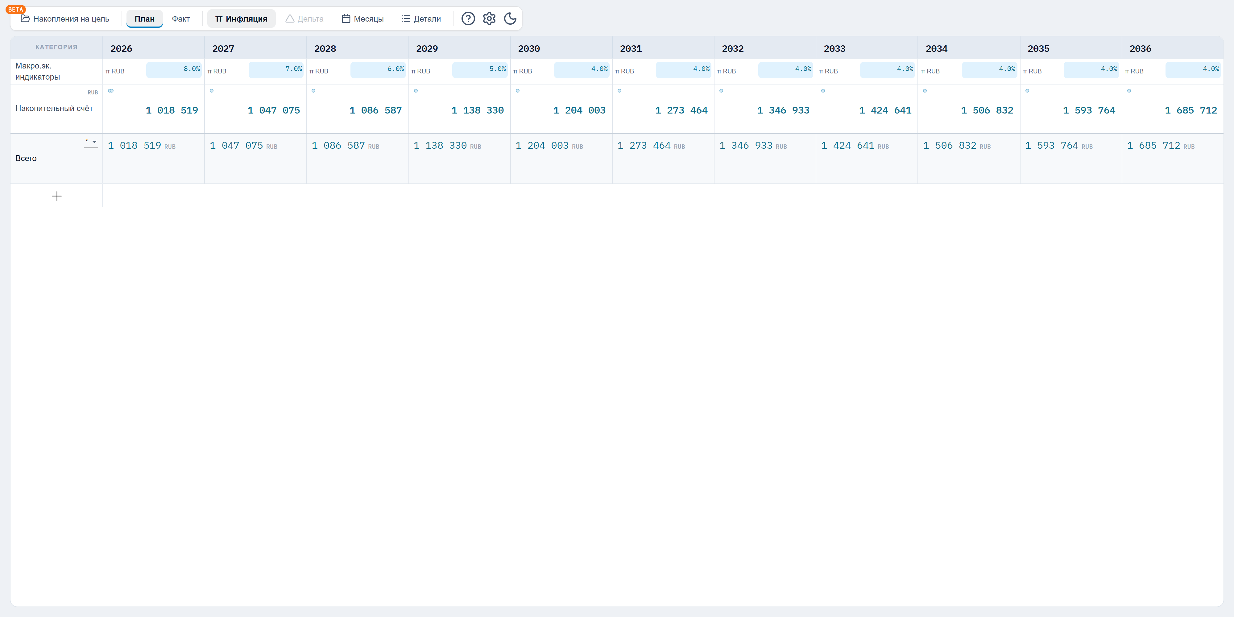Switch to the Факт tab
The height and width of the screenshot is (617, 1234).
180,19
